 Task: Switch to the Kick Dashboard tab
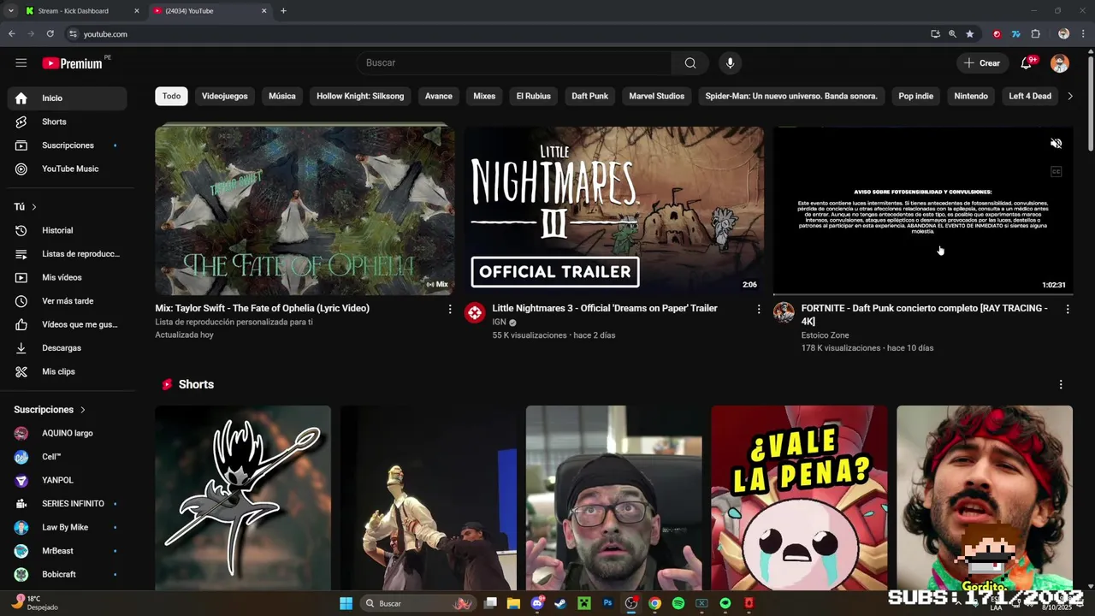click(x=81, y=11)
